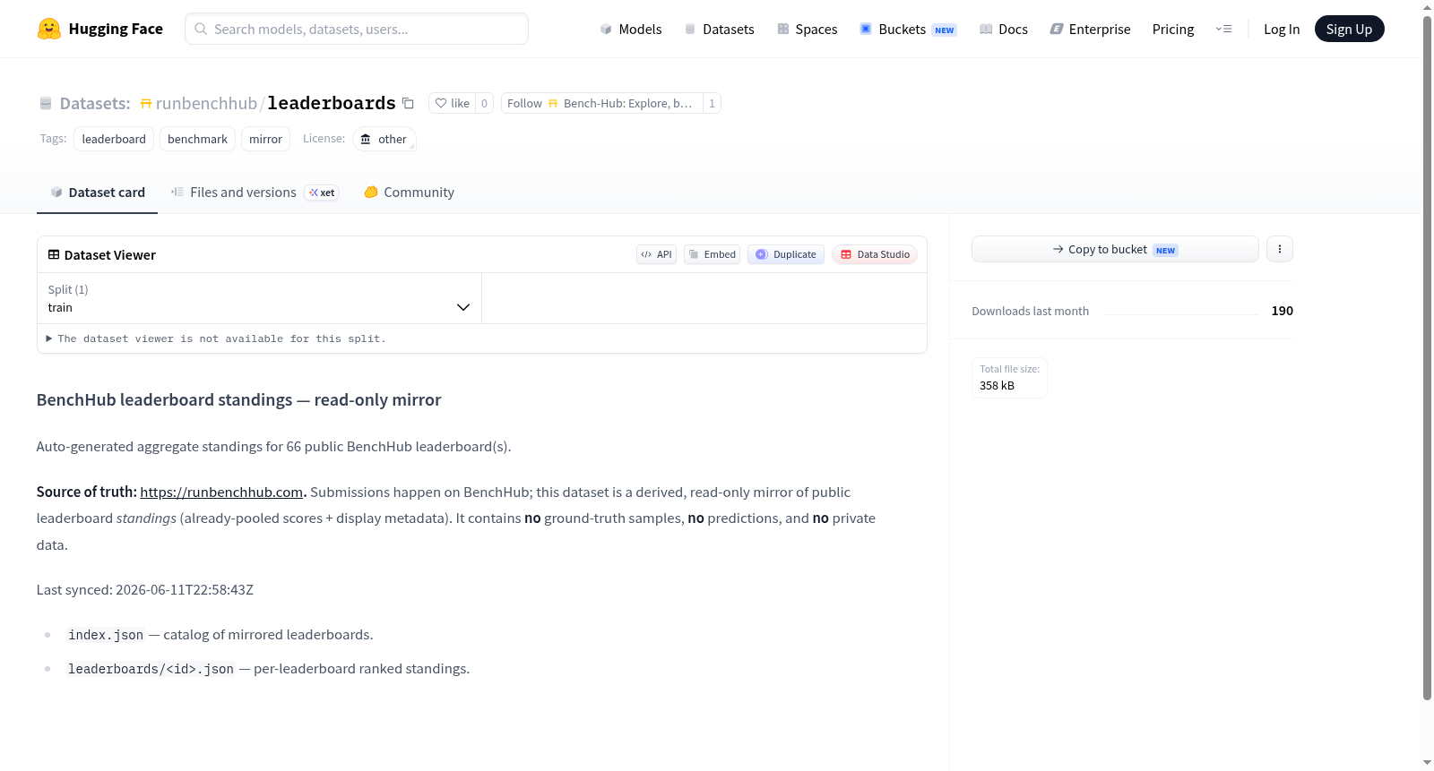Viewport: 1434px width, 771px height.
Task: Open the runbenchhub organization link
Action: tap(206, 103)
